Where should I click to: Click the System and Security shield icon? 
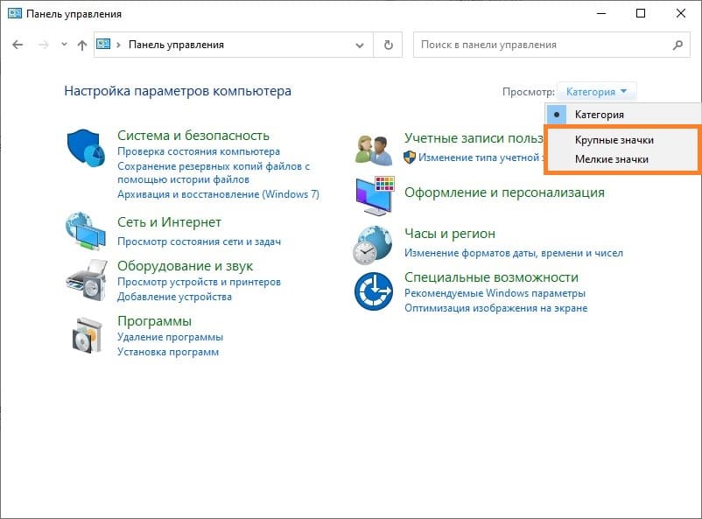tap(86, 148)
